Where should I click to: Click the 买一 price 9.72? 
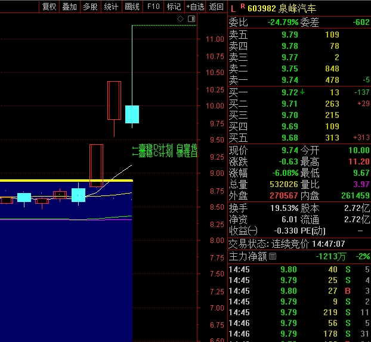pyautogui.click(x=290, y=92)
